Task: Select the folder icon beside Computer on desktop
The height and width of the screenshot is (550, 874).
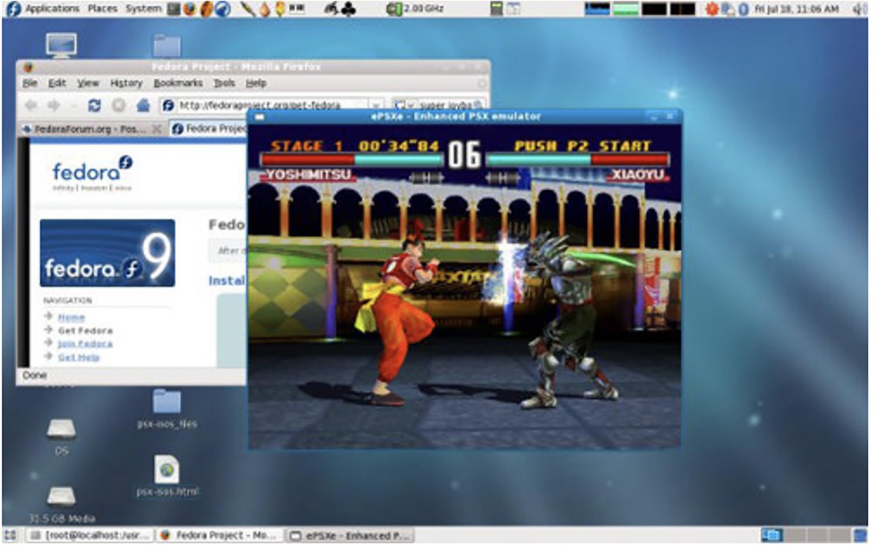Action: [167, 45]
